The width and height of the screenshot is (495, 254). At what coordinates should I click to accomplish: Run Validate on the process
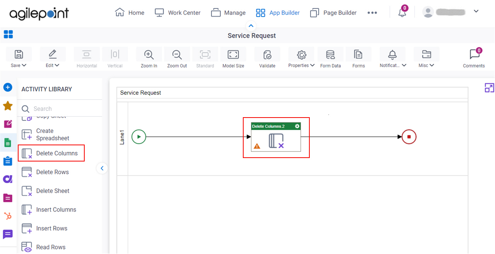click(x=267, y=58)
